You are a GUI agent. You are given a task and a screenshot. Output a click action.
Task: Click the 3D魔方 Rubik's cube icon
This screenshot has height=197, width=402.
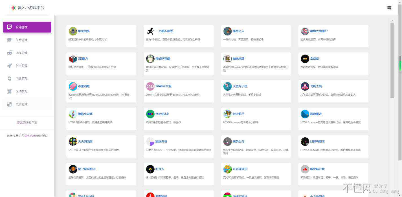(x=73, y=59)
